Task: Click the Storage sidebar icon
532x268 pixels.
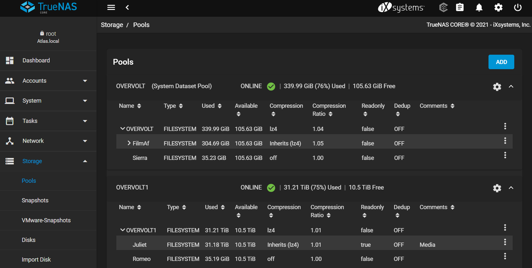Action: (x=10, y=161)
